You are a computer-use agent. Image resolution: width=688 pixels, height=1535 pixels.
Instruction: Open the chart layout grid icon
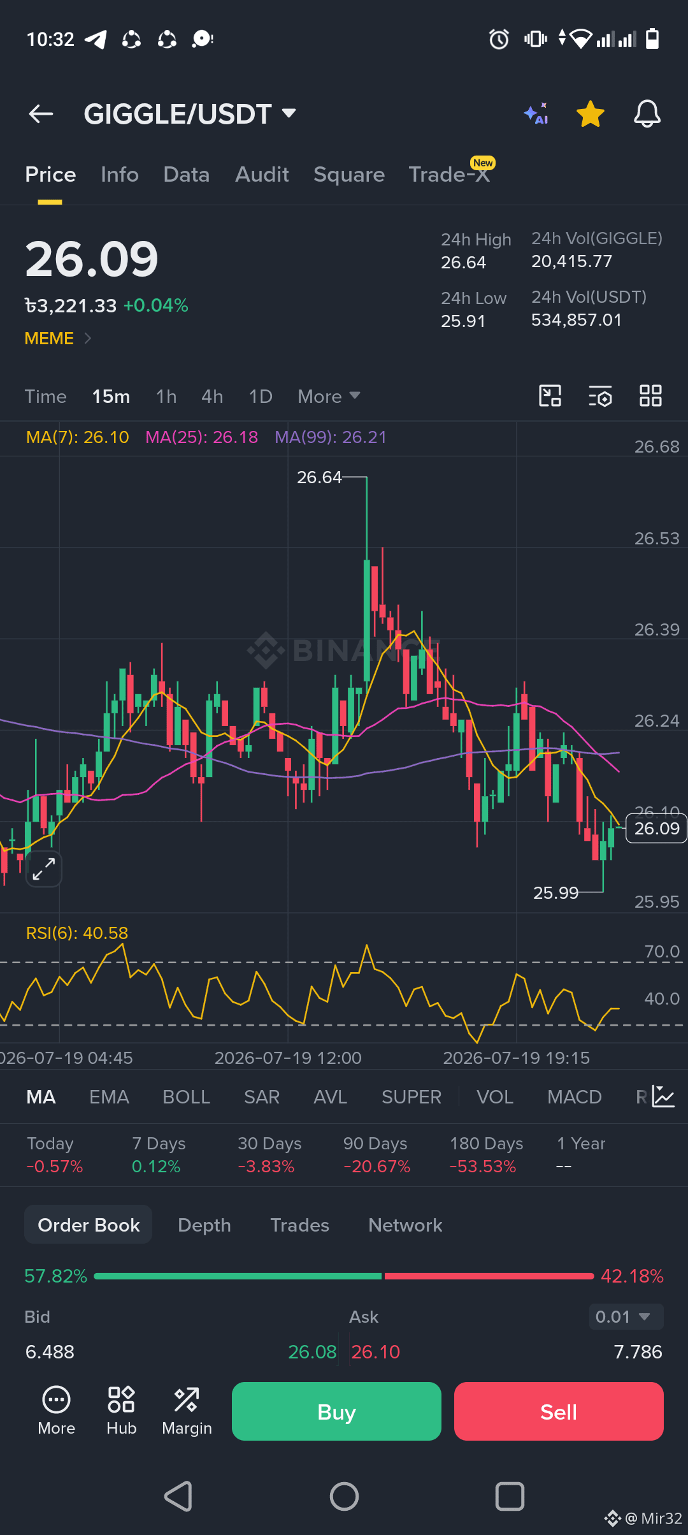[x=650, y=396]
